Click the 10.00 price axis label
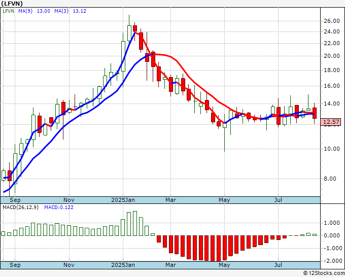Viewport: 345px width, 277px height. (x=332, y=149)
